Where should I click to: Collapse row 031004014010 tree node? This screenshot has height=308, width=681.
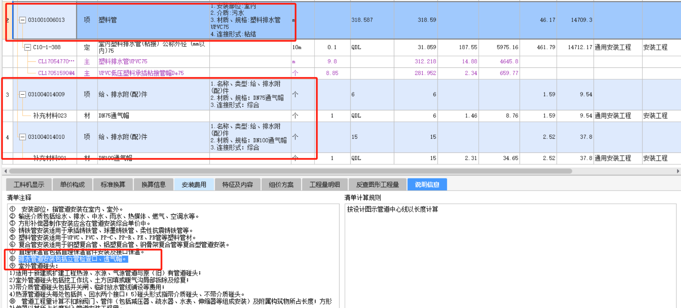pyautogui.click(x=22, y=137)
